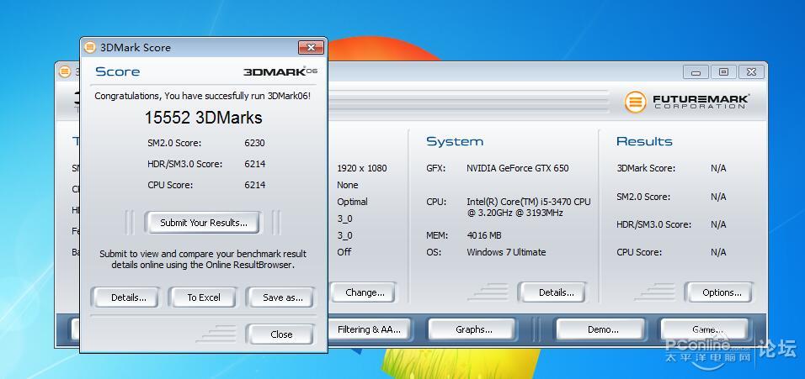This screenshot has height=379, width=805.
Task: Click the None anti-aliasing value
Action: tap(348, 185)
